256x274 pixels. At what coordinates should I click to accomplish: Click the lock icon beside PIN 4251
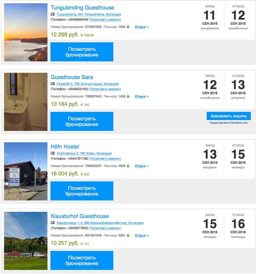click(x=128, y=235)
